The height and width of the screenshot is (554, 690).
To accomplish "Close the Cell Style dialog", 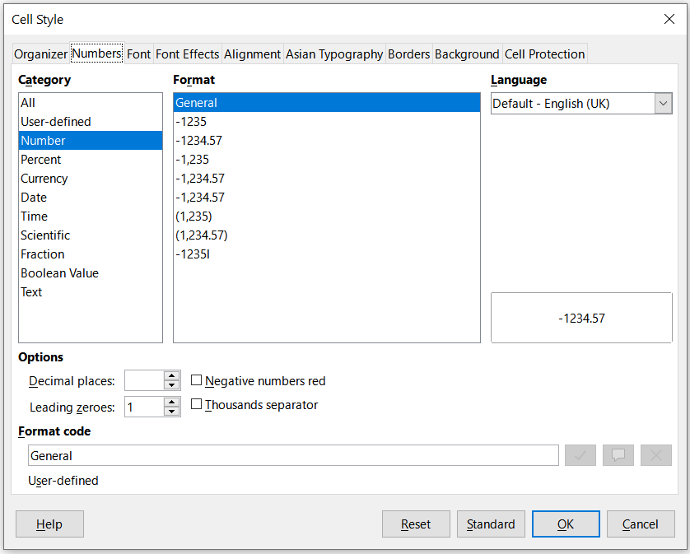I will (x=669, y=19).
